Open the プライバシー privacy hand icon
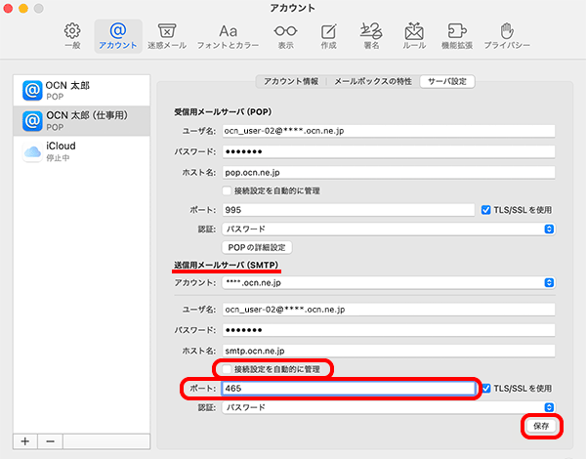Screen dimensions: 586x459 [507, 36]
